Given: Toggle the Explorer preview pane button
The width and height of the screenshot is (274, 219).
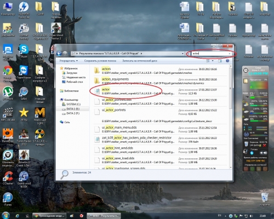Looking at the screenshot, I should coord(220,61).
